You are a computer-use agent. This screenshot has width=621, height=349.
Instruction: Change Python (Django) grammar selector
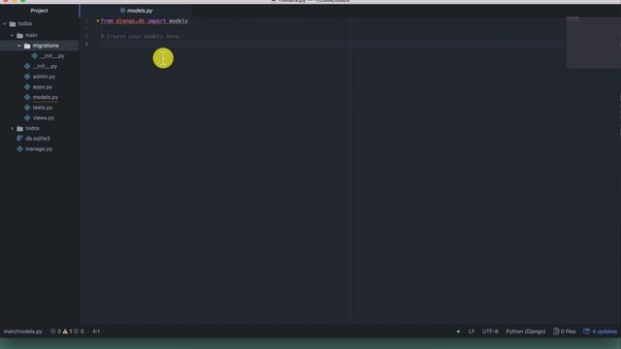coord(525,332)
